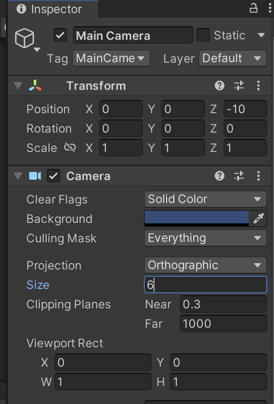Open the Static flags dropdown arrow
This screenshot has width=274, height=404.
(x=261, y=35)
